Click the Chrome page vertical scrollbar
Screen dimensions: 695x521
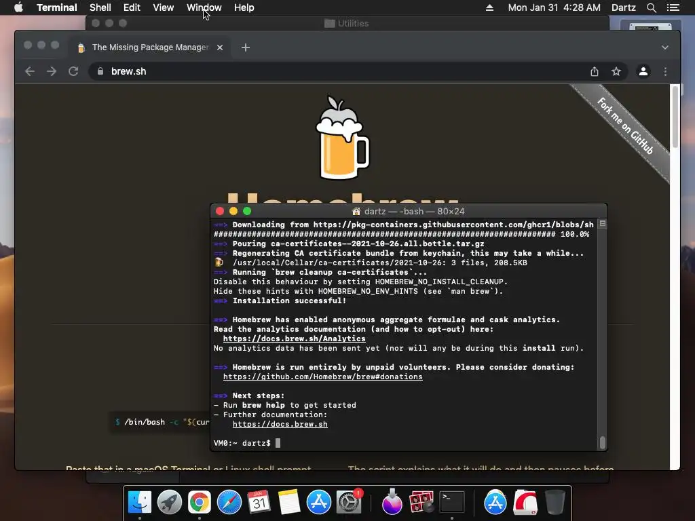point(675,117)
